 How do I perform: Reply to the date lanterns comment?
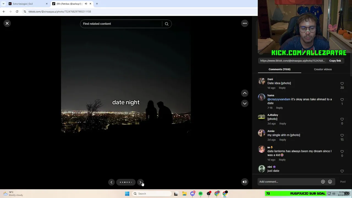pyautogui.click(x=282, y=160)
